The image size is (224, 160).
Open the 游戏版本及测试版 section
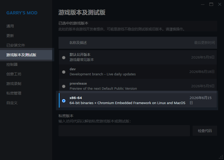26,55
